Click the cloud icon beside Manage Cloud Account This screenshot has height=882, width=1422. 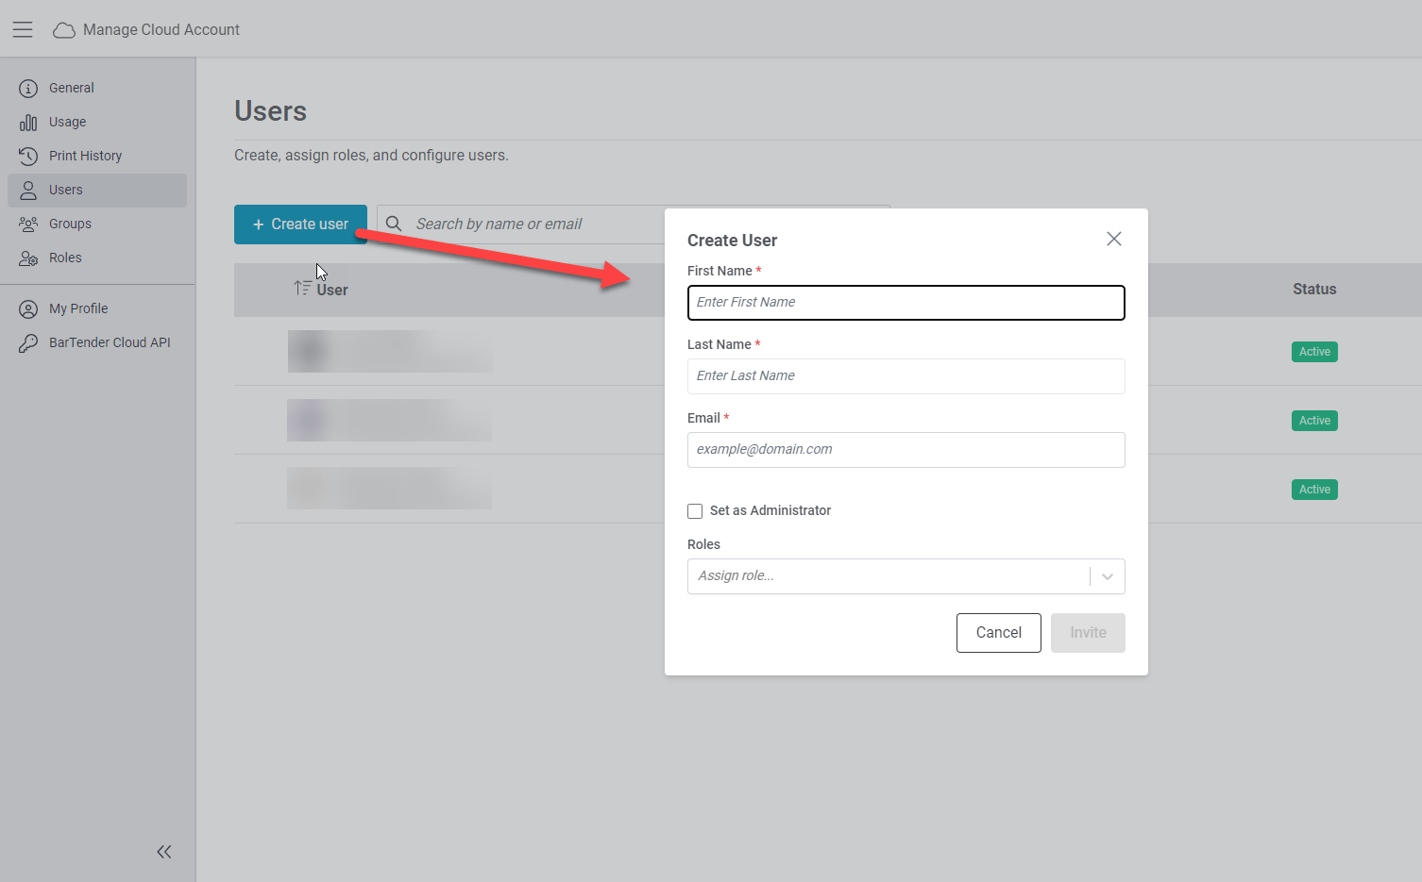pyautogui.click(x=64, y=30)
